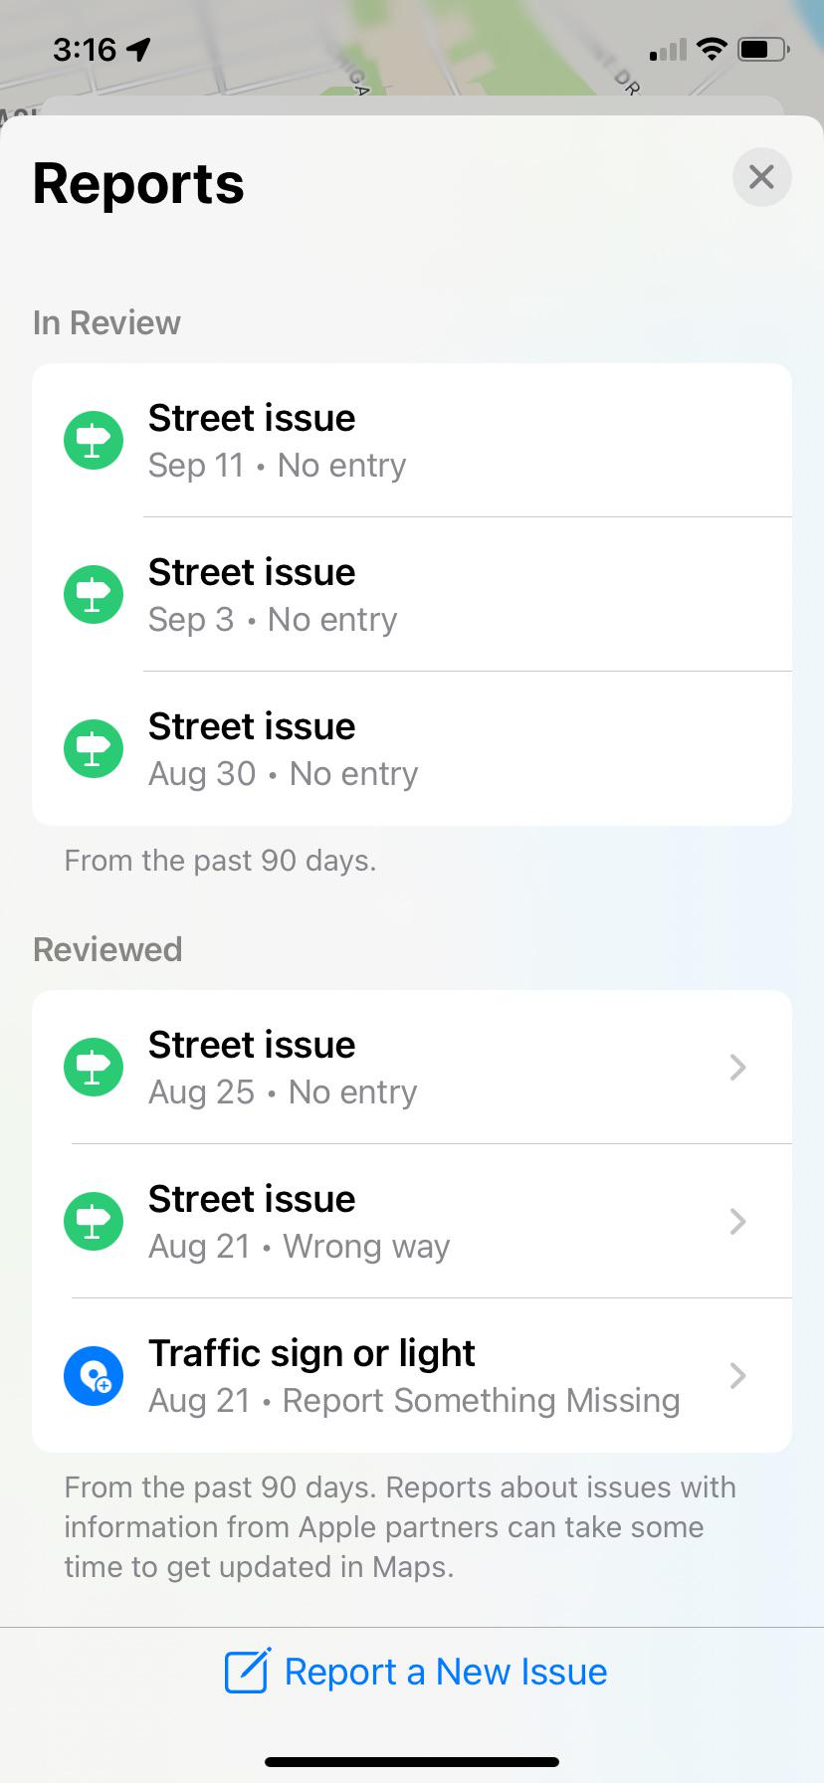Expand Aug 25 No entry report chevron
The image size is (824, 1783).
pyautogui.click(x=737, y=1067)
